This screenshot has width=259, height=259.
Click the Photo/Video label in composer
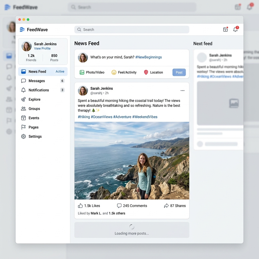[95, 72]
